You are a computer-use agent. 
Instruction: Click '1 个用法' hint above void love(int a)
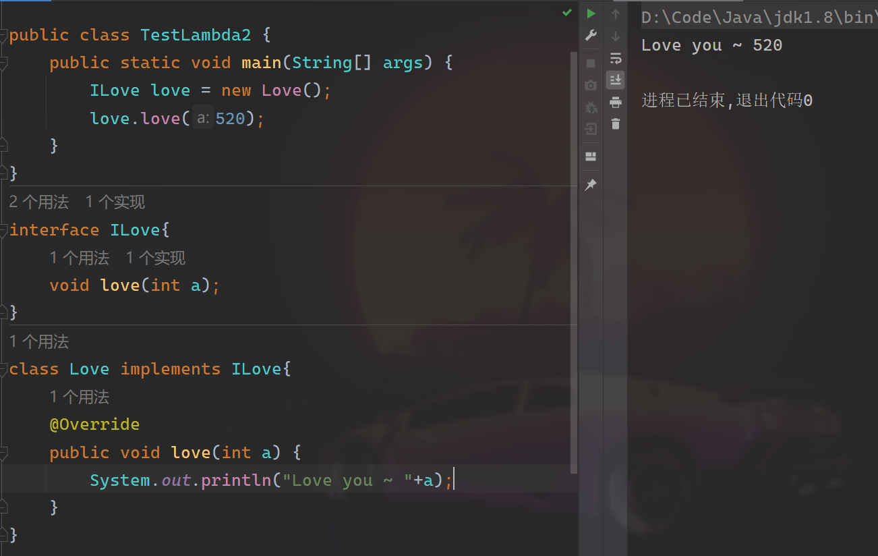point(80,258)
